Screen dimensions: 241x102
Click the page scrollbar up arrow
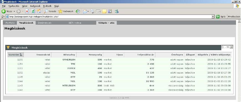click(x=239, y=21)
